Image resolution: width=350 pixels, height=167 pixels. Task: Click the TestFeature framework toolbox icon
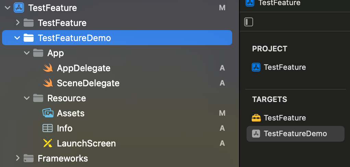pos(256,118)
